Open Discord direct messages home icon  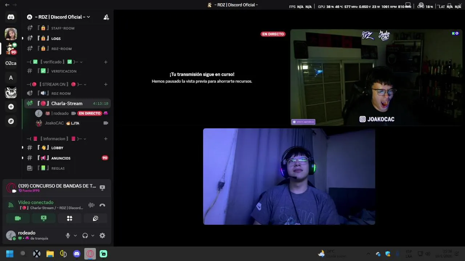point(11,17)
